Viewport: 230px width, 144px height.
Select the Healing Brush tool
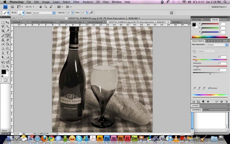tap(3, 36)
